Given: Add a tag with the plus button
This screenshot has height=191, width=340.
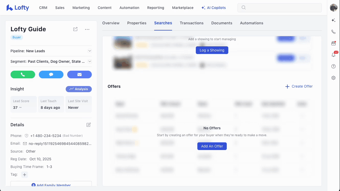Looking at the screenshot, I should 25,175.
